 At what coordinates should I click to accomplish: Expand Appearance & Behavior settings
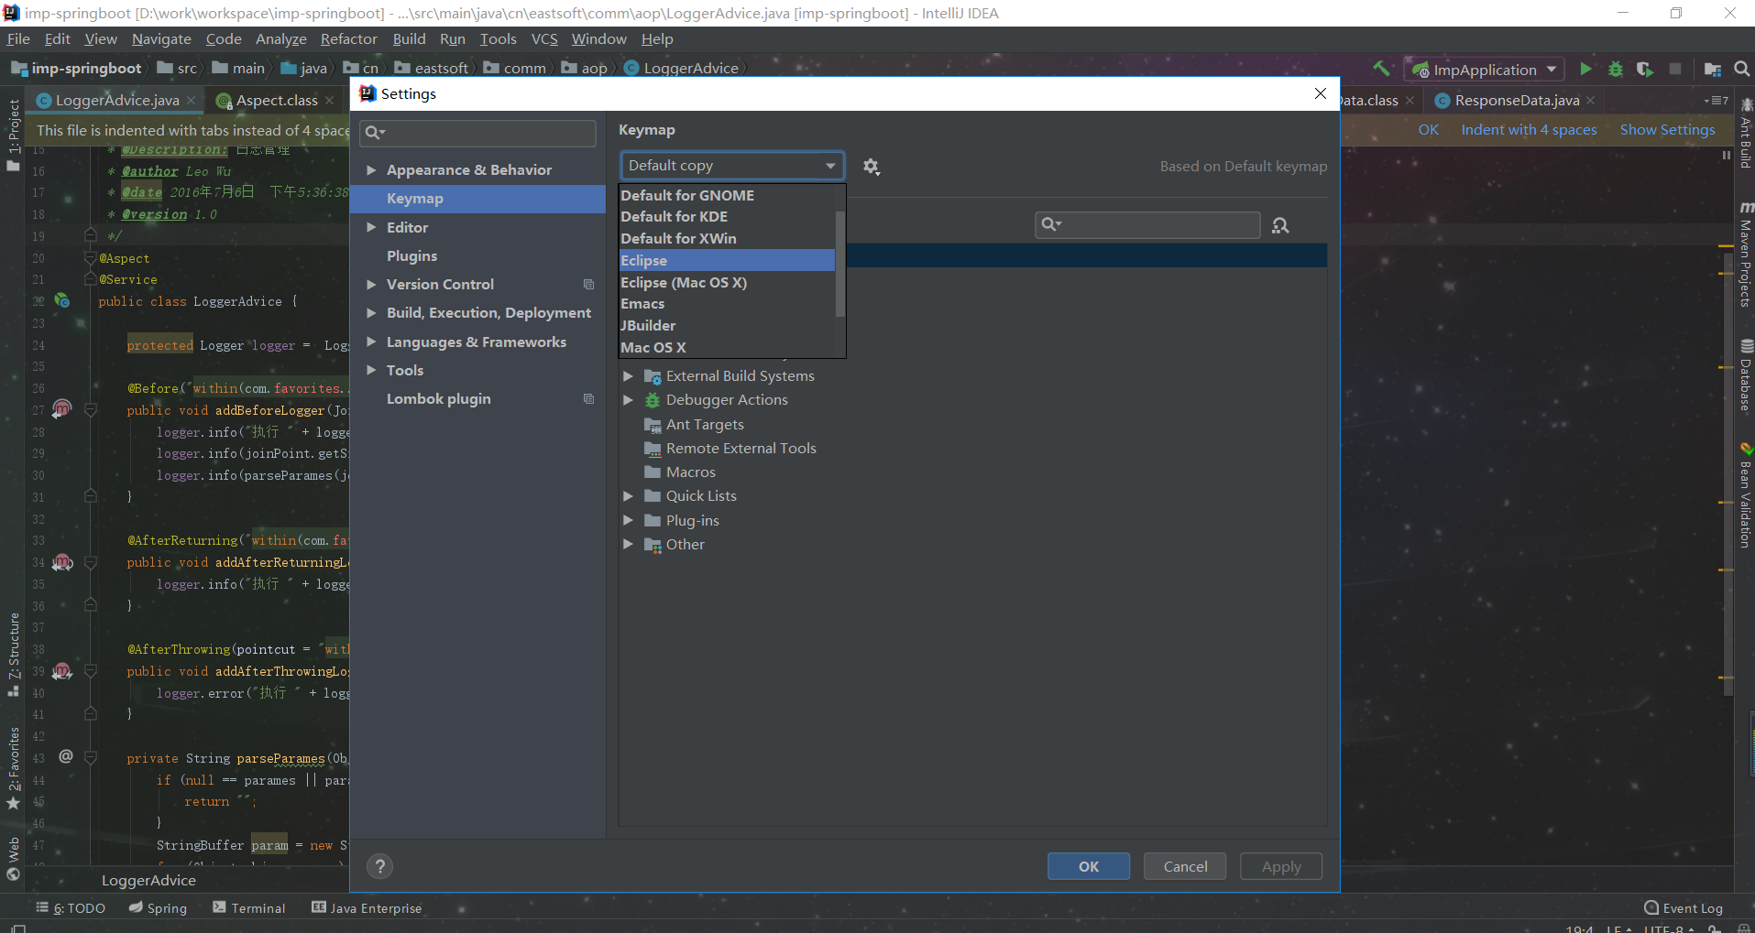pos(371,170)
